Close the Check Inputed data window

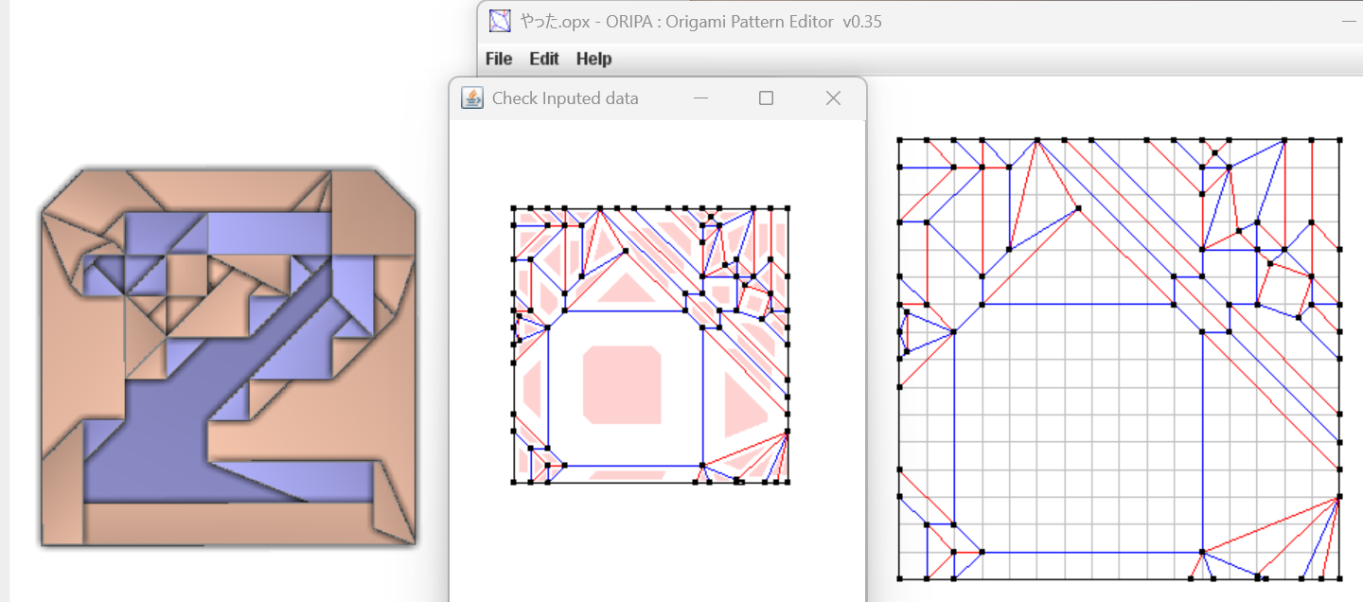[833, 98]
